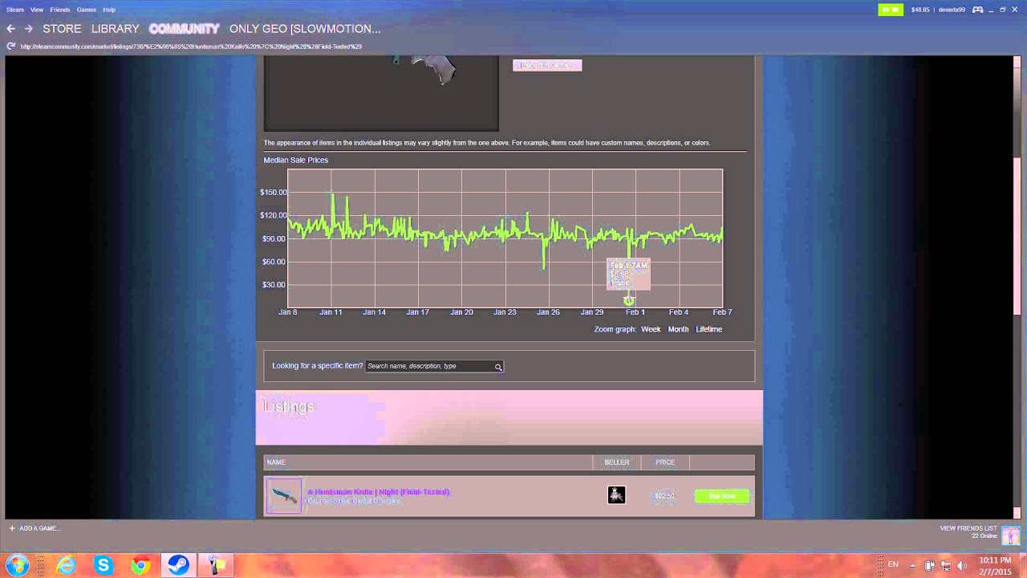Click the Median Sale Prices heading

click(x=296, y=160)
